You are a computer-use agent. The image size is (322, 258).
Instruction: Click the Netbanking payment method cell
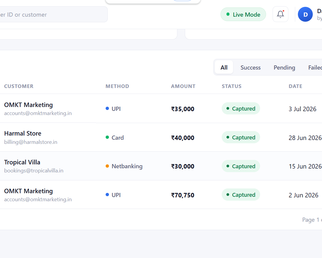(124, 166)
